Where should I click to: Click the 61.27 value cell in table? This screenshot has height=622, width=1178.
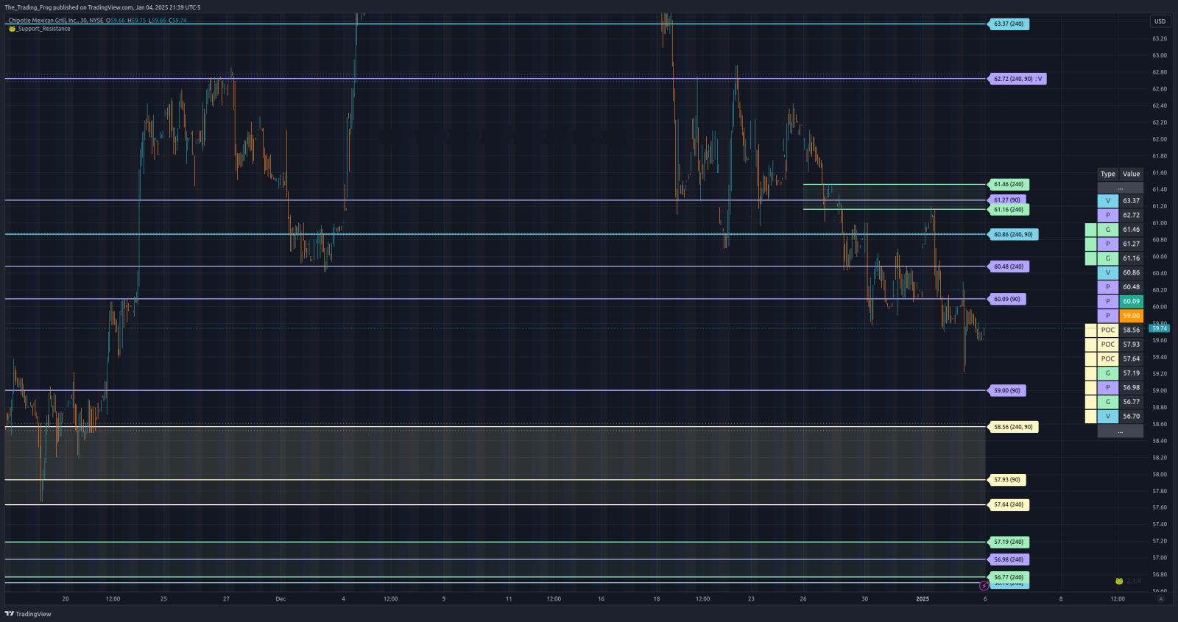pyautogui.click(x=1131, y=244)
